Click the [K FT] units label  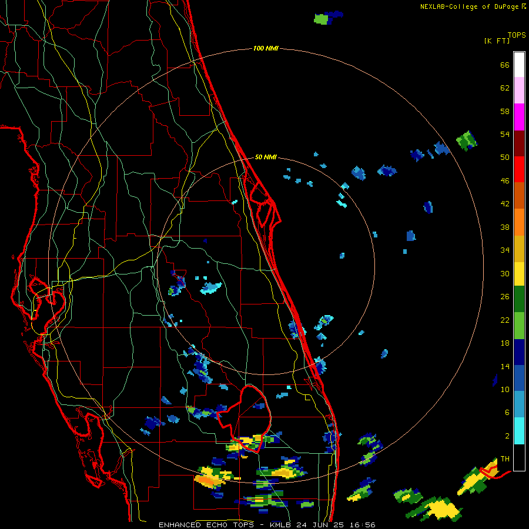click(497, 41)
